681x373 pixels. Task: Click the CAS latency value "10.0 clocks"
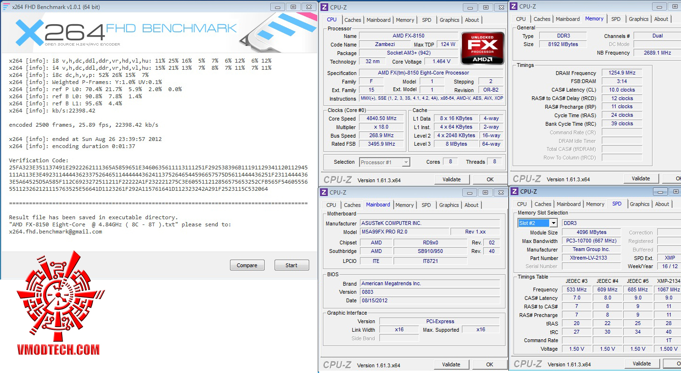(622, 90)
